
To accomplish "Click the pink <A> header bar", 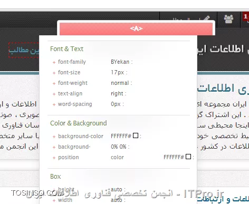I will (136, 28).
